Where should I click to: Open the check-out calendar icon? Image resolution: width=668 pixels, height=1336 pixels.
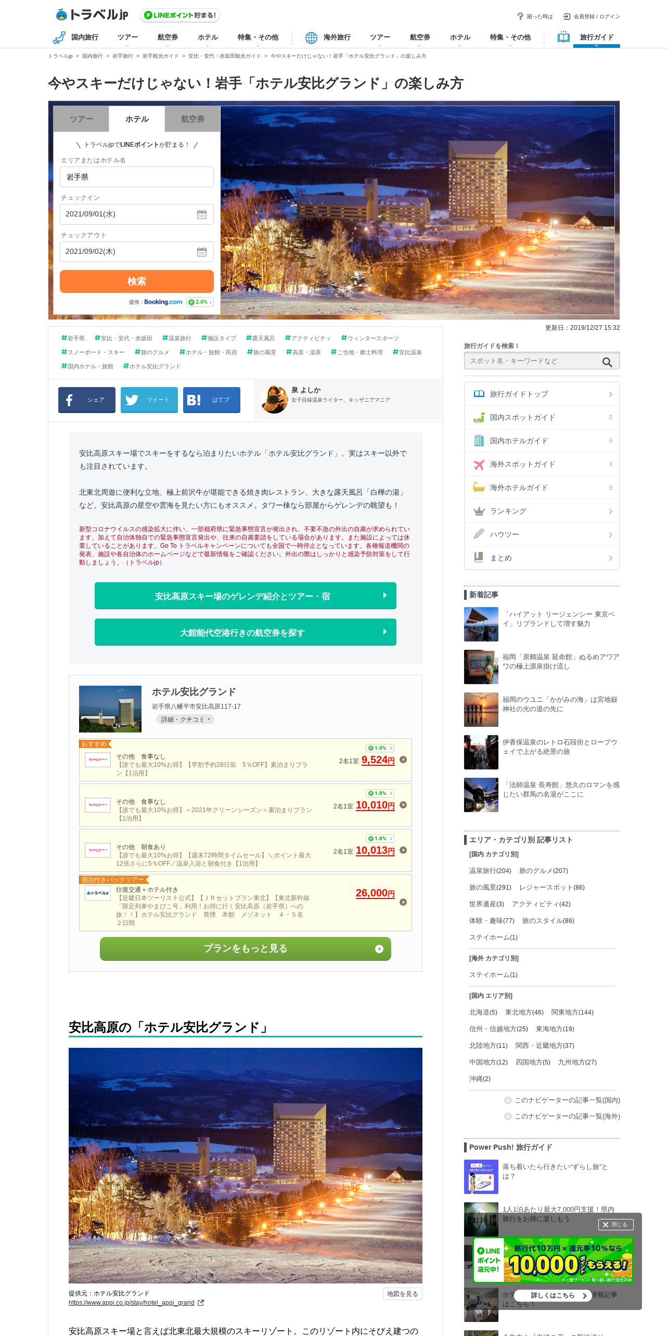(x=202, y=252)
